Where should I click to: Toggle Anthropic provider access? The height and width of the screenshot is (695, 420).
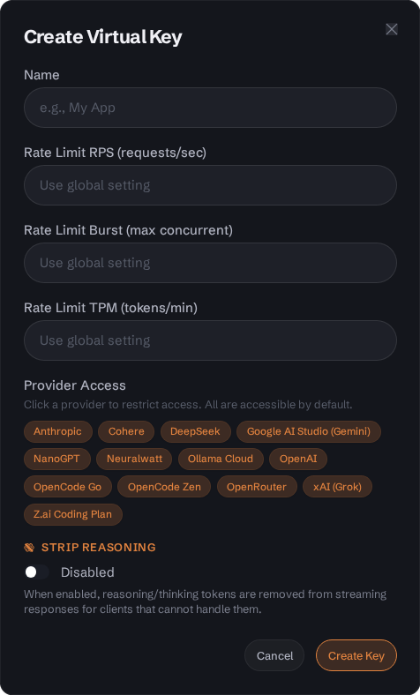58,431
